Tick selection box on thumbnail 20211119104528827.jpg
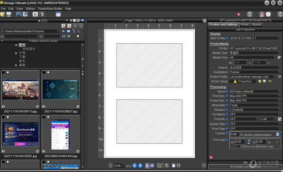This screenshot has width=283, height=172. [x=44, y=72]
